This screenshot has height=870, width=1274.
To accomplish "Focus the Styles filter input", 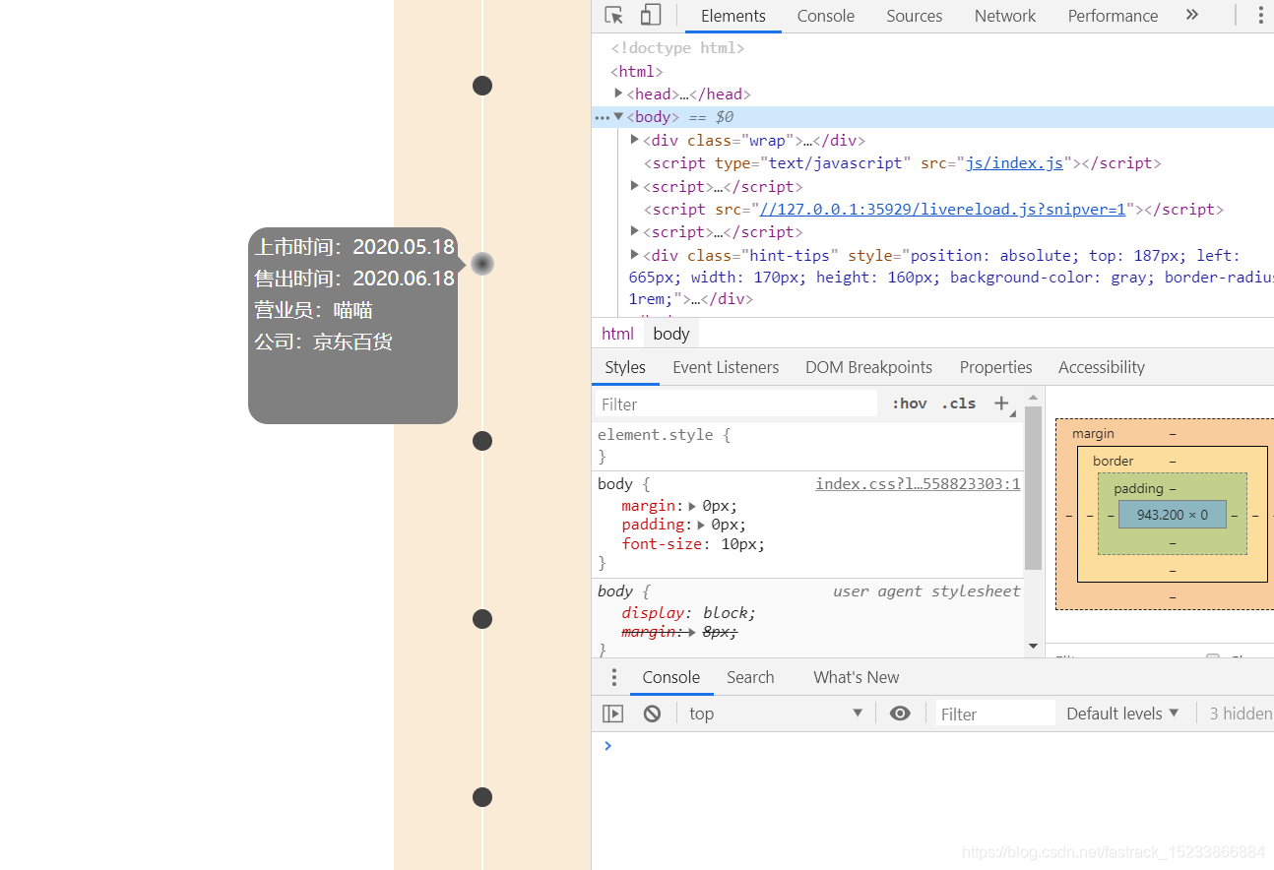I will tap(736, 404).
